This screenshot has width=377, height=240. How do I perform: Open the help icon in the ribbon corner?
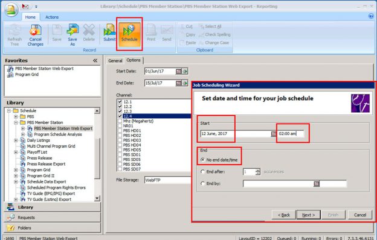(x=371, y=16)
